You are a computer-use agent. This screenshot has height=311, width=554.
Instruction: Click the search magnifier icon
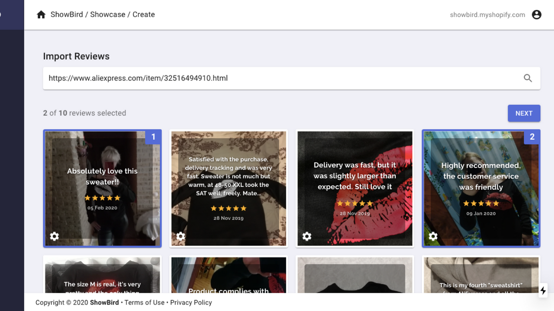(528, 78)
